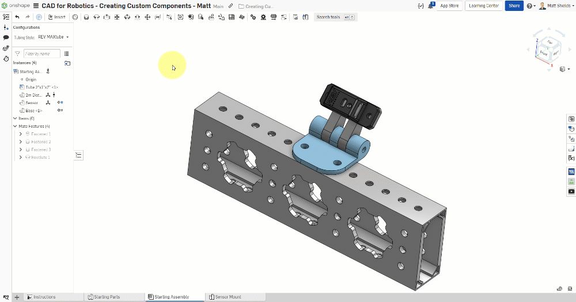Click the list view icon by filter

[x=67, y=53]
